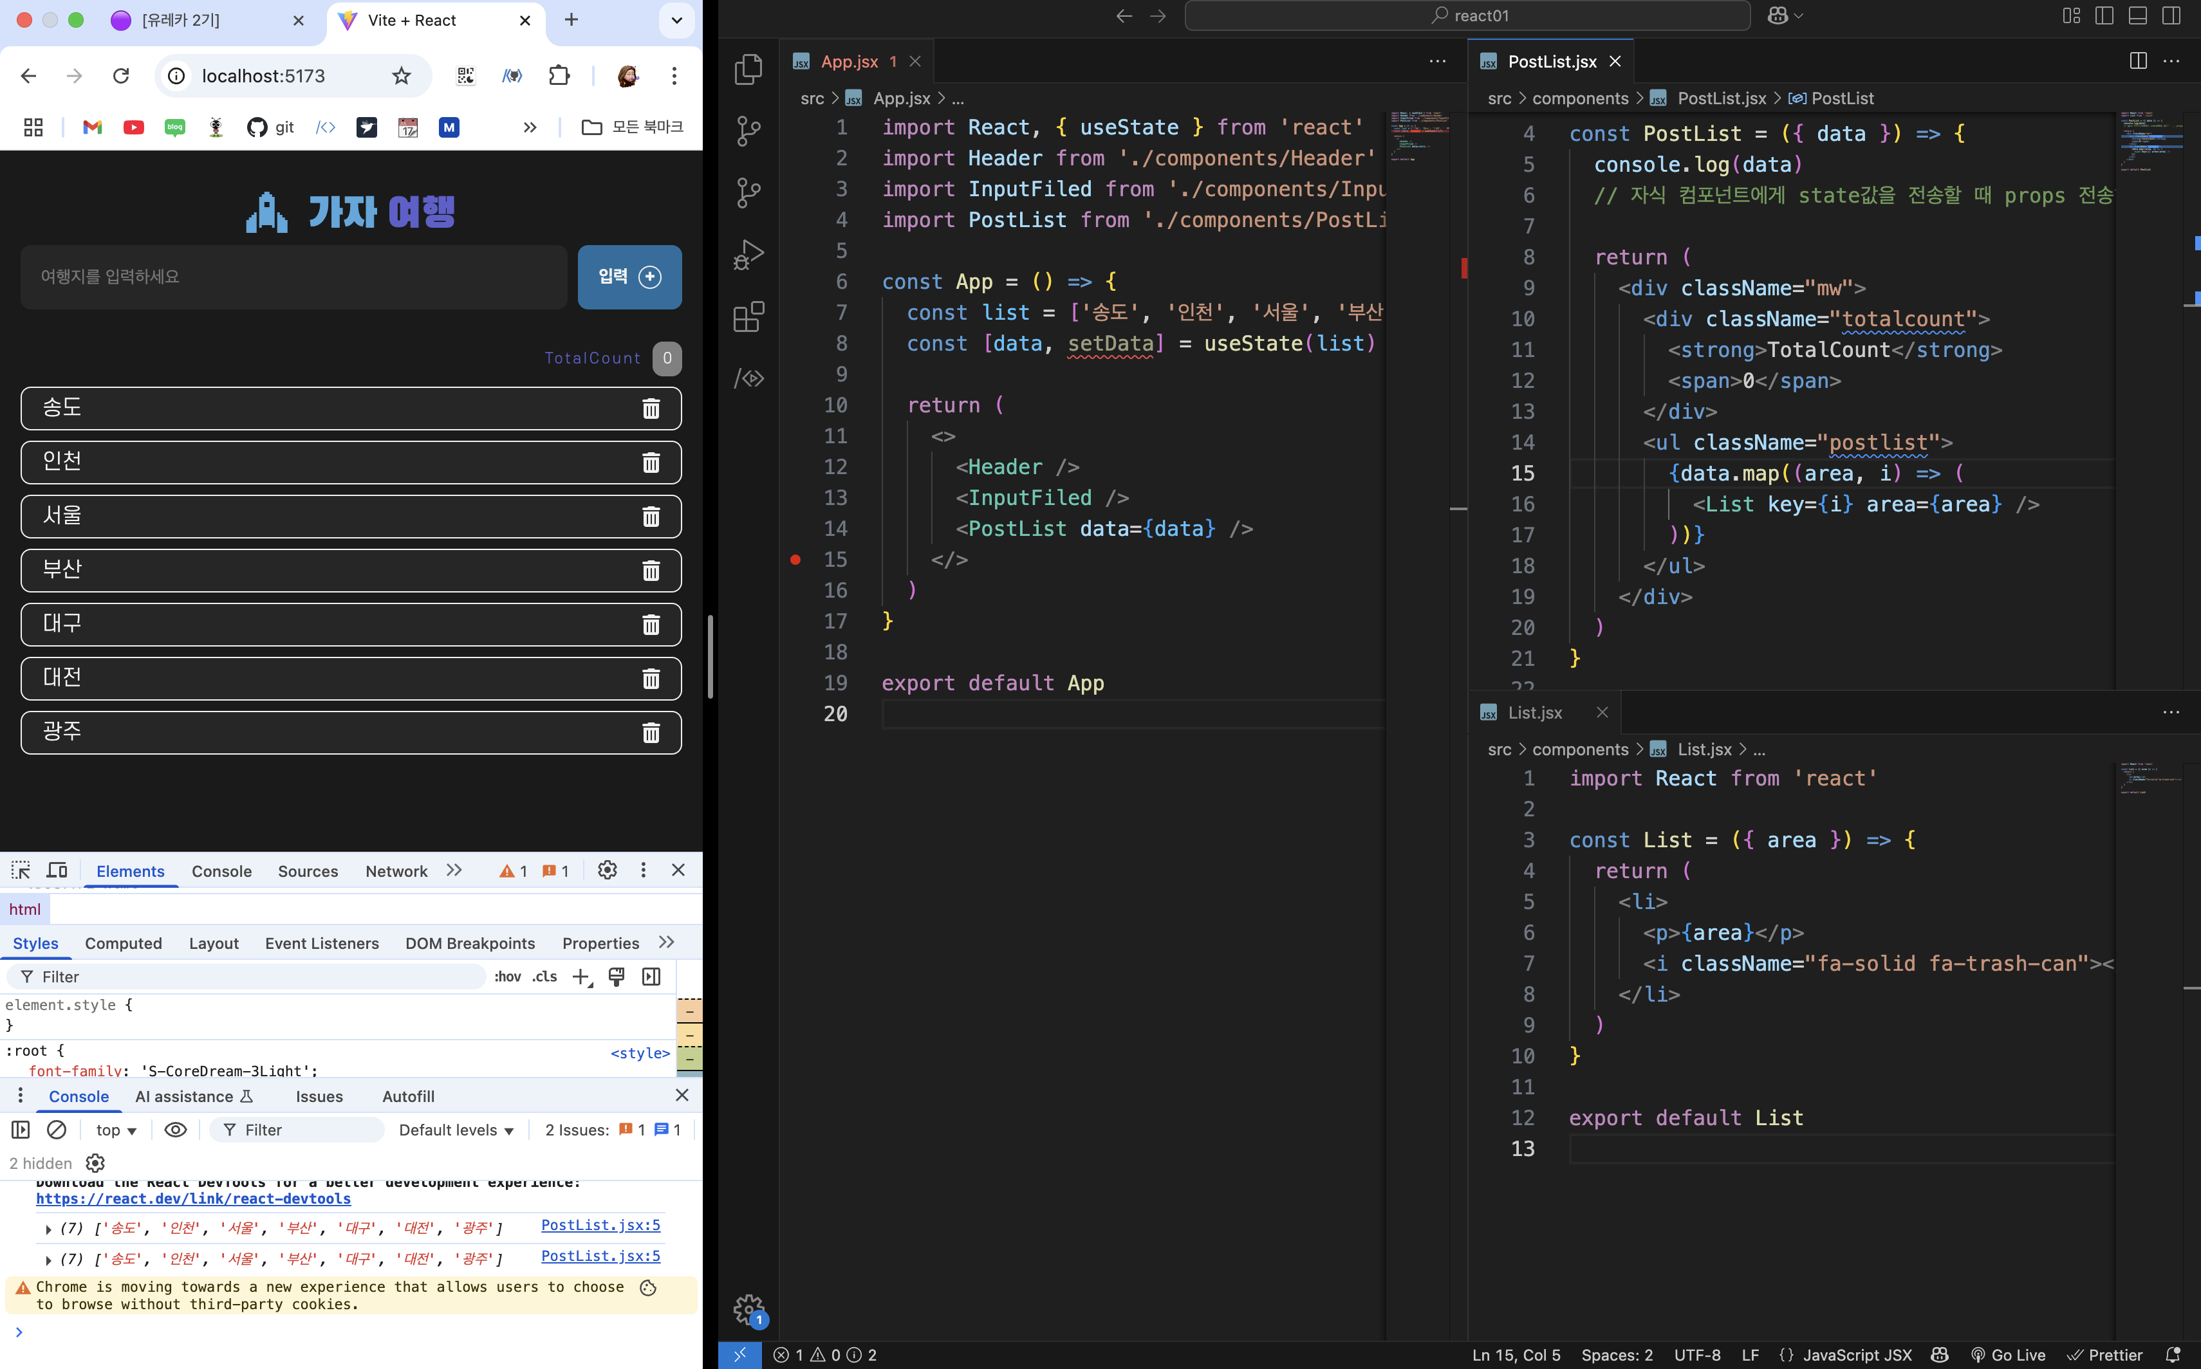Click the Go Live status bar button
Image resolution: width=2201 pixels, height=1369 pixels.
click(2008, 1354)
